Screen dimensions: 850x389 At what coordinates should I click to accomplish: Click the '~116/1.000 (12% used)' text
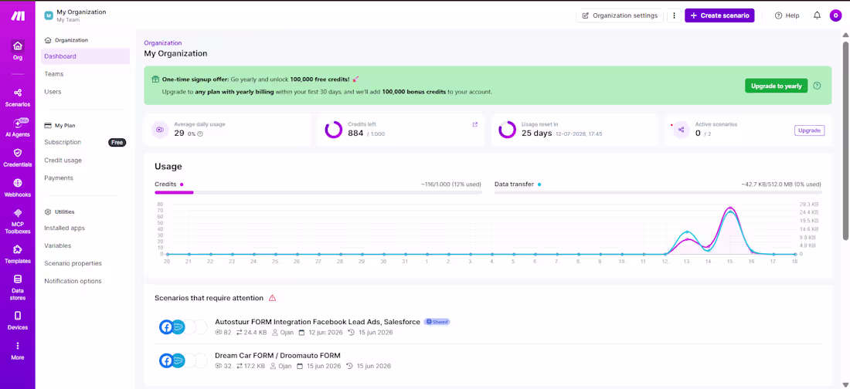click(451, 184)
